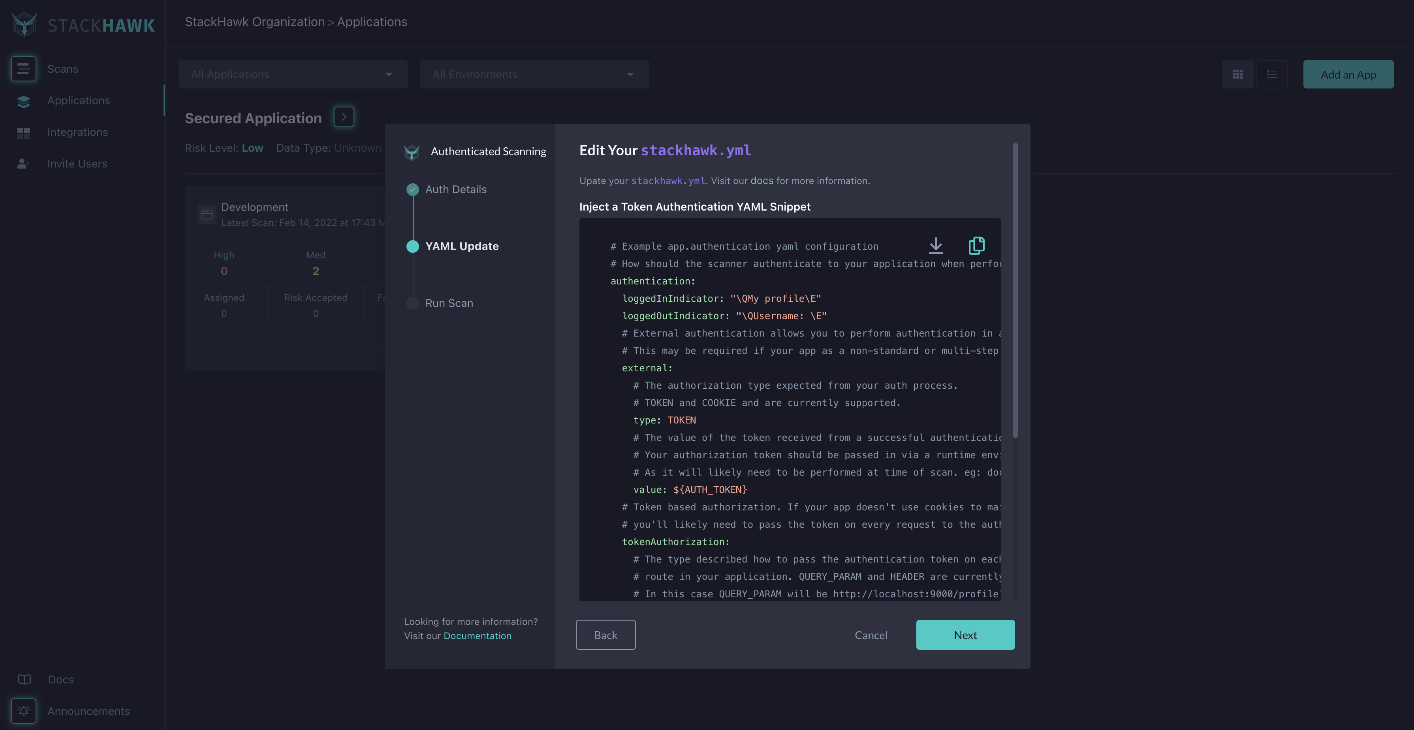Viewport: 1414px width, 730px height.
Task: Click the Back button
Action: pos(605,634)
